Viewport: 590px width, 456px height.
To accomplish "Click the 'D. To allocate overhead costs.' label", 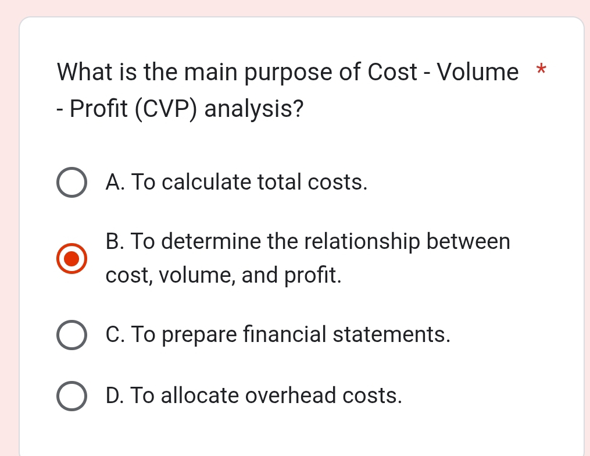I will [254, 396].
